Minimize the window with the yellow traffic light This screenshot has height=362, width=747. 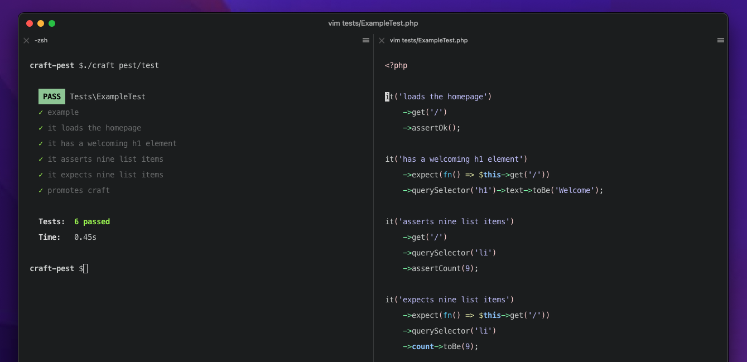(x=40, y=23)
